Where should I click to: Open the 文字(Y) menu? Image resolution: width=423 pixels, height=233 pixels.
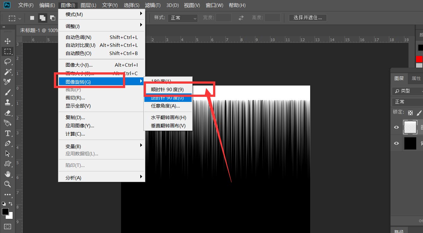(x=110, y=5)
